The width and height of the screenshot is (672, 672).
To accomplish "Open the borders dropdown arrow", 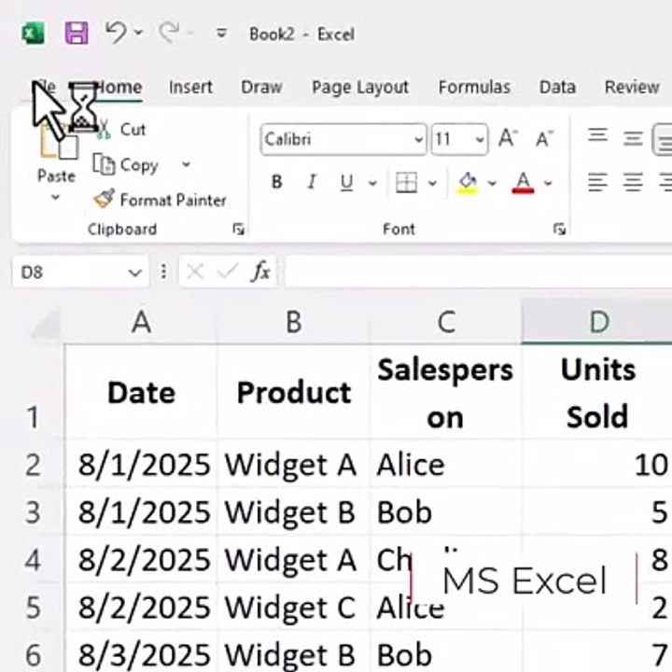I will [x=432, y=184].
